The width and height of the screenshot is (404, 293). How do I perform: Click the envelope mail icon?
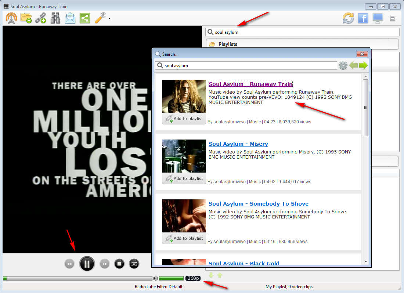point(70,18)
